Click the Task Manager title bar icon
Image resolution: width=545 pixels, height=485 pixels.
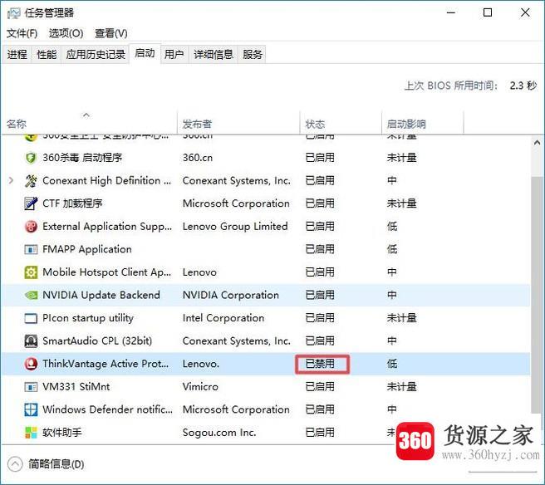pos(13,13)
